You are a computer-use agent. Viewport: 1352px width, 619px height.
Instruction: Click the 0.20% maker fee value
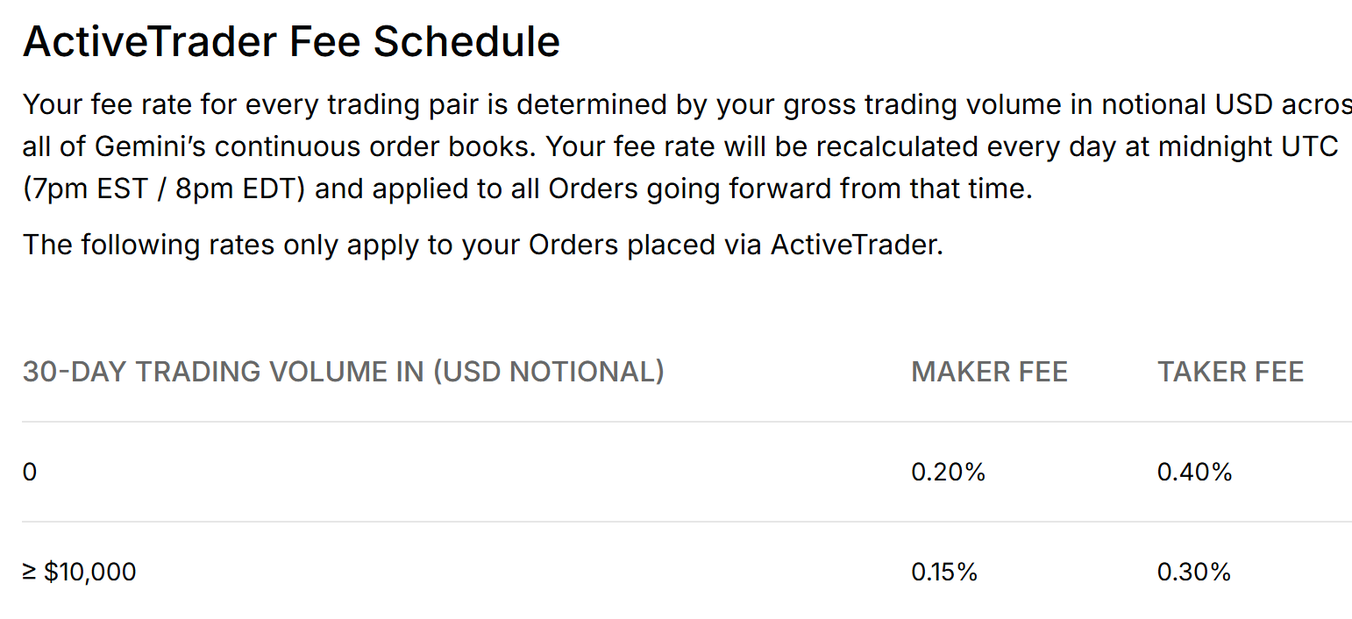point(948,473)
